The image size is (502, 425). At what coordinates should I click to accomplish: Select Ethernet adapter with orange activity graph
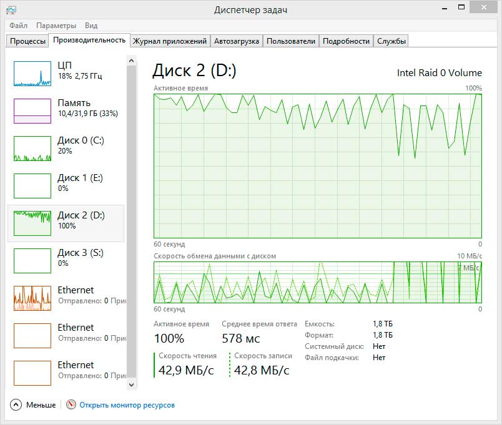32,298
